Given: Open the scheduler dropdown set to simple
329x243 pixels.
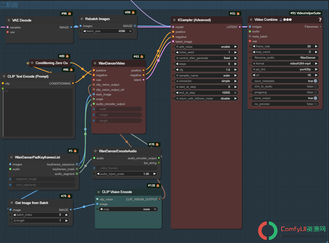Looking at the screenshot, I should tap(206, 81).
